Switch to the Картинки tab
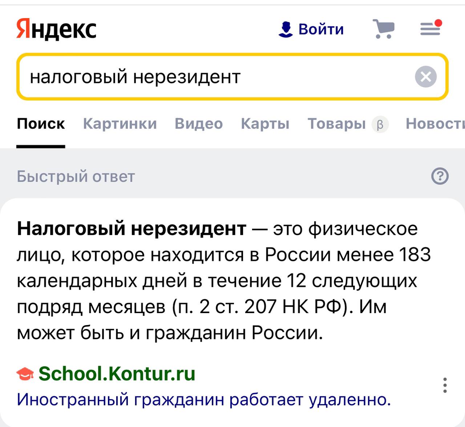The height and width of the screenshot is (427, 465). [x=120, y=124]
